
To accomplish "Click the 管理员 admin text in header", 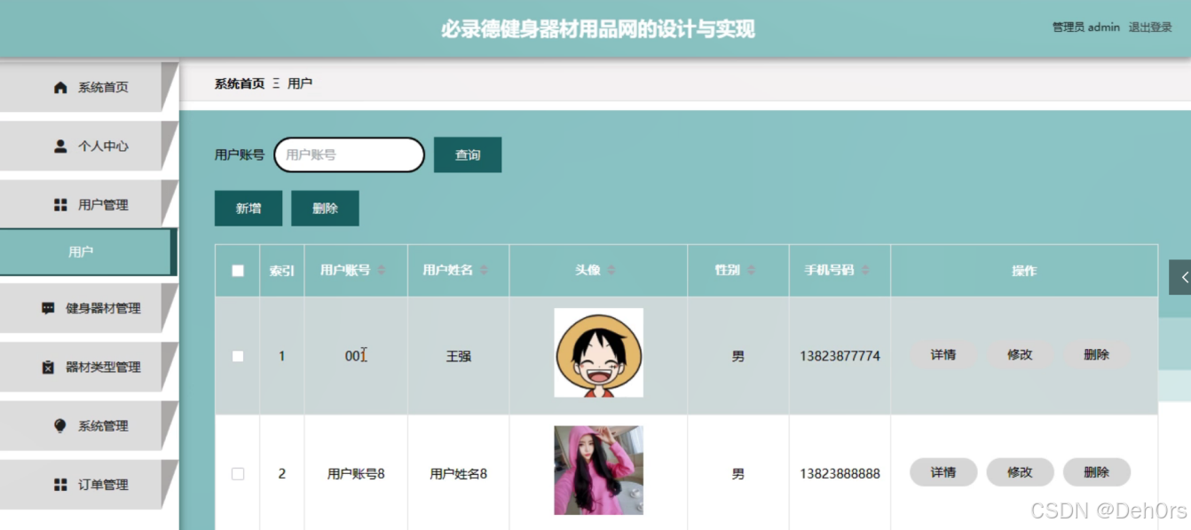I will [1085, 28].
